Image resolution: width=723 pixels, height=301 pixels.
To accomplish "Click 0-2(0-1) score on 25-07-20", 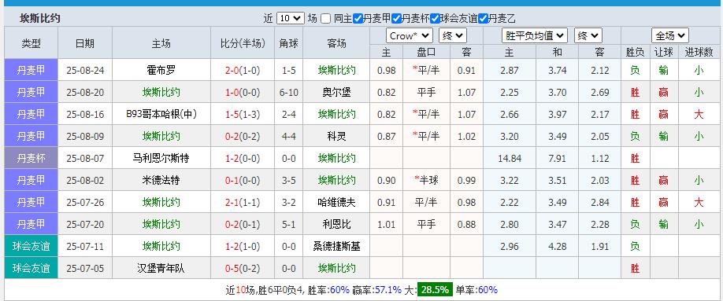I will click(243, 224).
